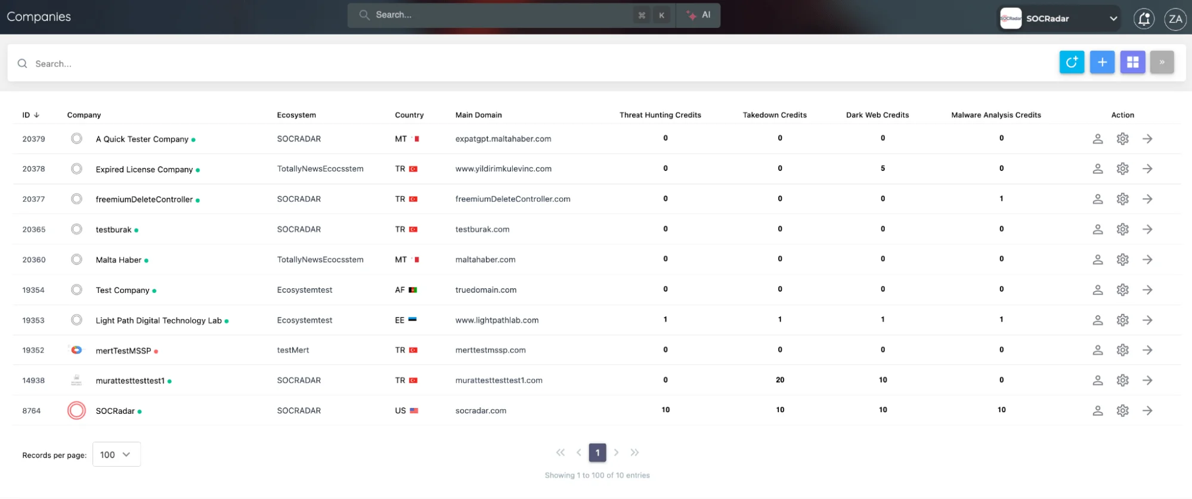Click arrow for Test Company row

coord(1147,290)
